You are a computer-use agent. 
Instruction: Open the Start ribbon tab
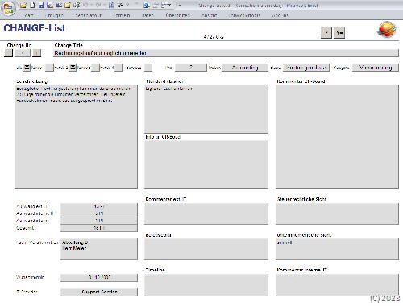(x=28, y=15)
